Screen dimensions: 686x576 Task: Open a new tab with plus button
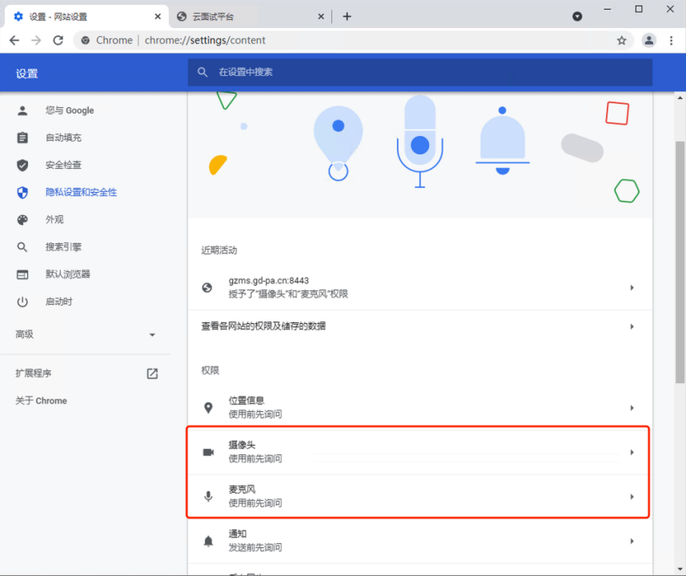point(347,17)
